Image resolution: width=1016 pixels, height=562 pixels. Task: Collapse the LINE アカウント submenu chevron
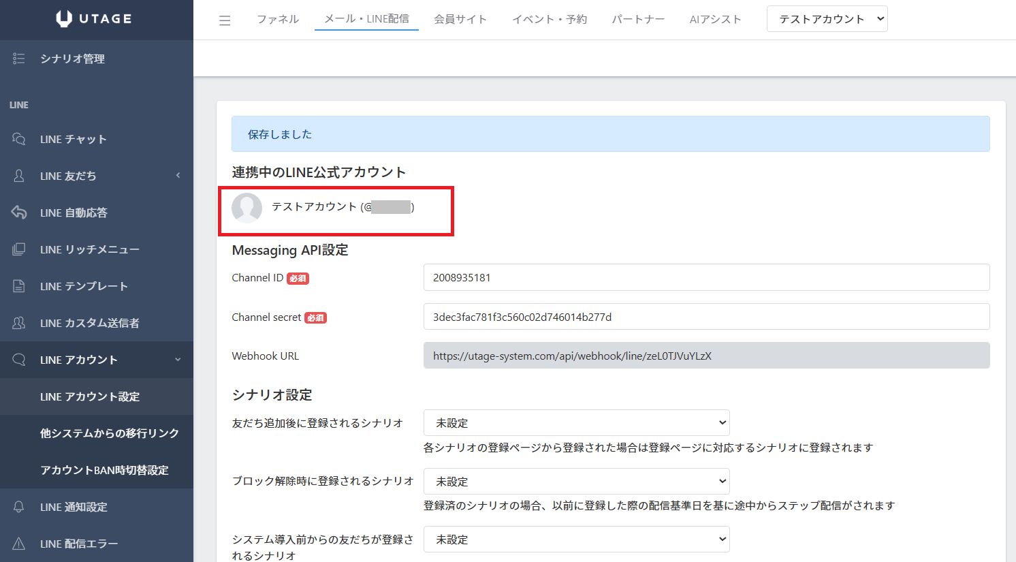(x=178, y=360)
